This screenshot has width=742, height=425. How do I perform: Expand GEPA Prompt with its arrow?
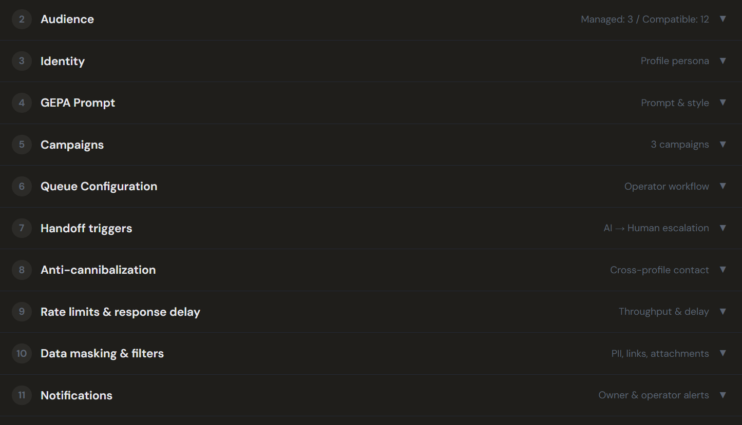tap(723, 103)
